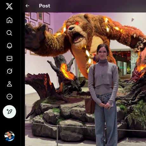The image size is (146, 146).
Task: Click the X logo in the sidebar
Action: pos(9,6)
